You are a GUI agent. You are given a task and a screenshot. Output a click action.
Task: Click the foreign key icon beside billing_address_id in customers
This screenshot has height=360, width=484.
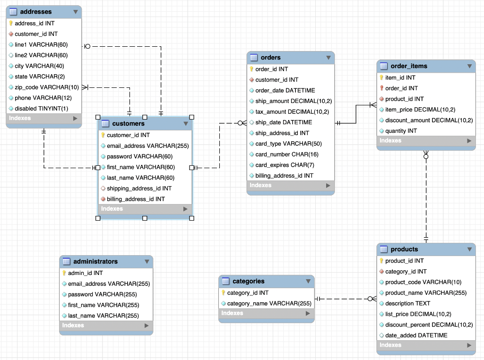point(104,199)
